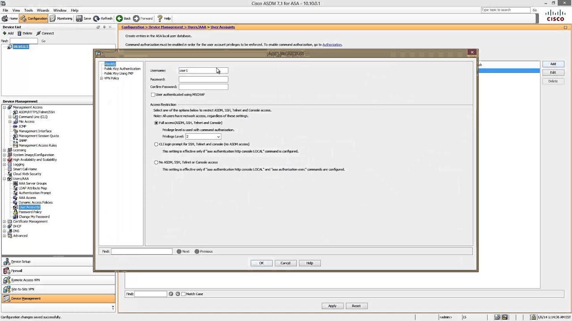Expand System Image/Configuration node
The image size is (572, 321).
[4, 155]
